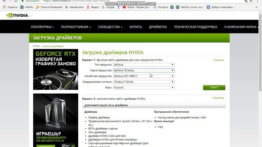Viewport: 262px width, 147px height.
Task: Open the ПЛАТФОРМЫ menu
Action: (x=42, y=27)
